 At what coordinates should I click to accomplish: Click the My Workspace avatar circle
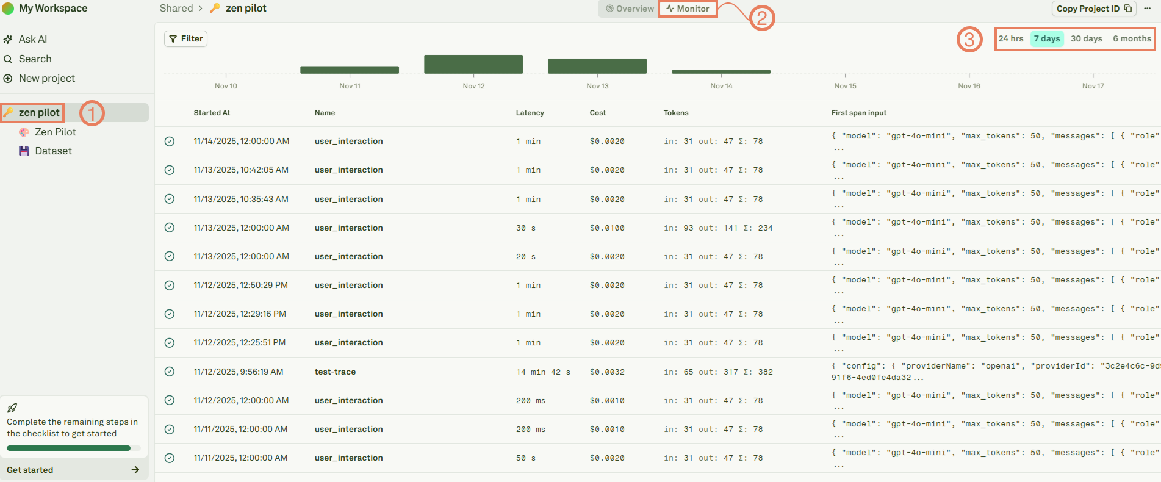(8, 9)
